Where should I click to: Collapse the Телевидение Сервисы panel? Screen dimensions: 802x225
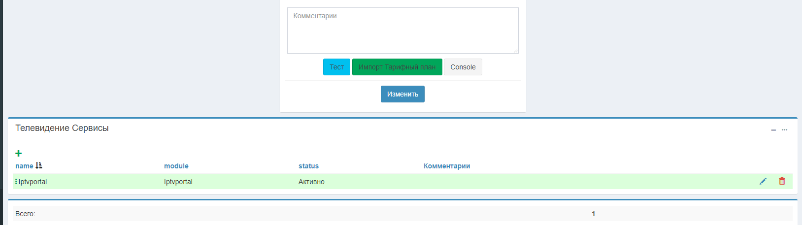point(773,130)
